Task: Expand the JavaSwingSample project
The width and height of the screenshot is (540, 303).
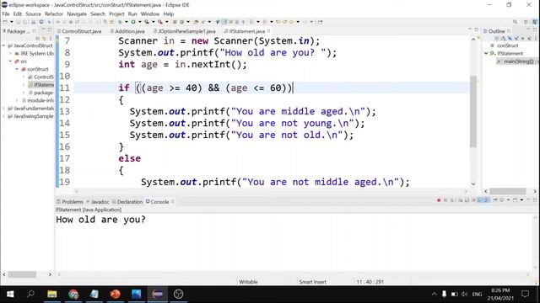Action: pyautogui.click(x=3, y=116)
